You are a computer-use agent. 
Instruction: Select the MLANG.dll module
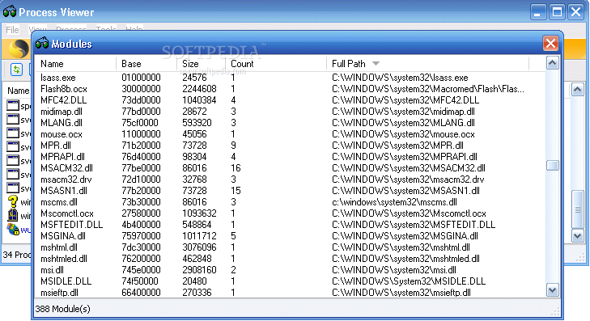62,123
